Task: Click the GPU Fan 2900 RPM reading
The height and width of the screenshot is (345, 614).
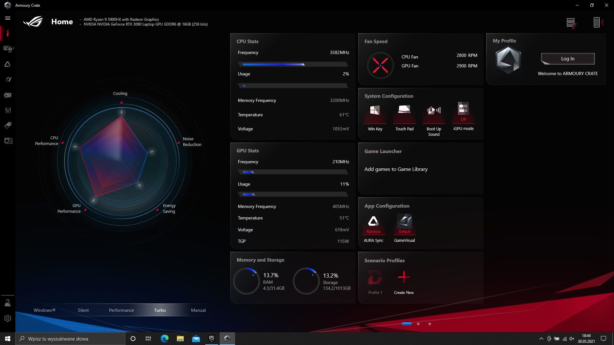Action: 467,66
